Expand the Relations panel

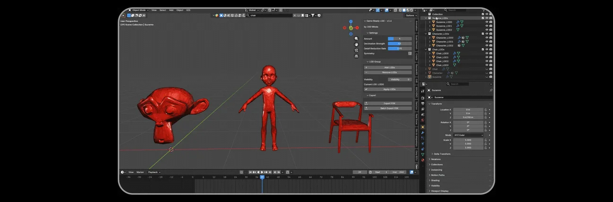pyautogui.click(x=435, y=159)
